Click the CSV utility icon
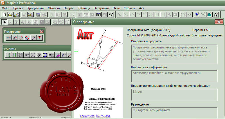Screen dimensions: 225x119 27,55
